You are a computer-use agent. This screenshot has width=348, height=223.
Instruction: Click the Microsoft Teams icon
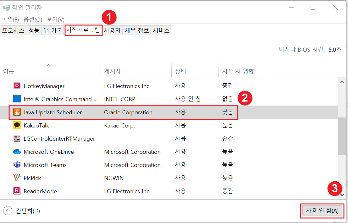(x=17, y=165)
